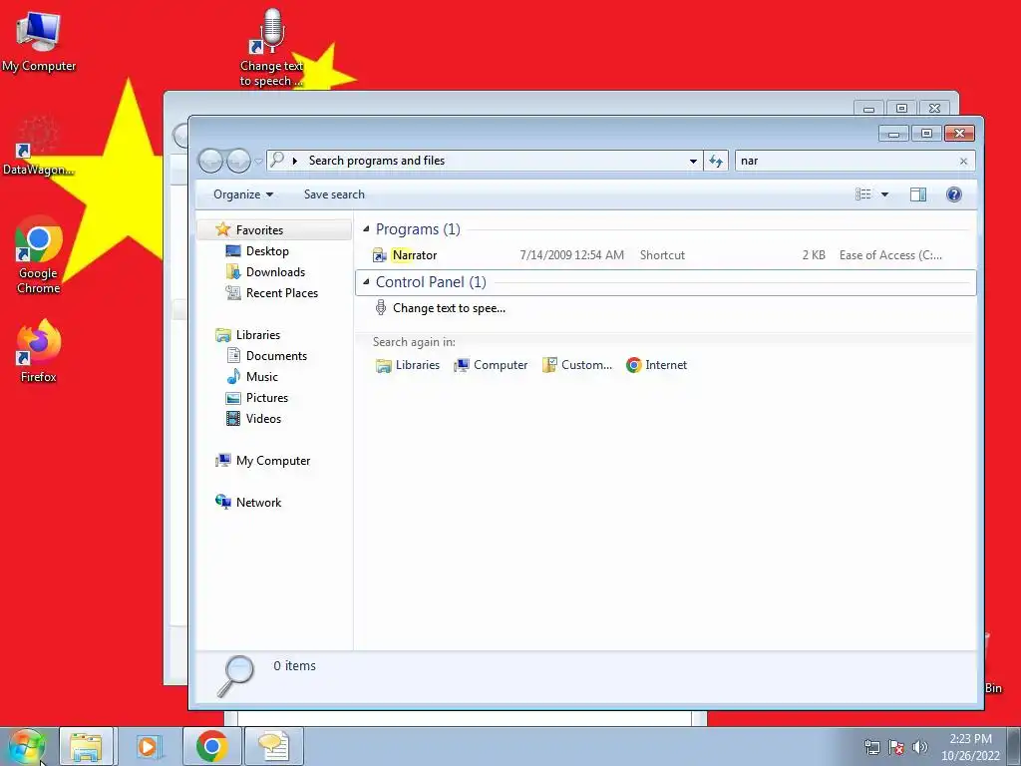Maximize the search results window
This screenshot has height=766, width=1021.
click(926, 134)
